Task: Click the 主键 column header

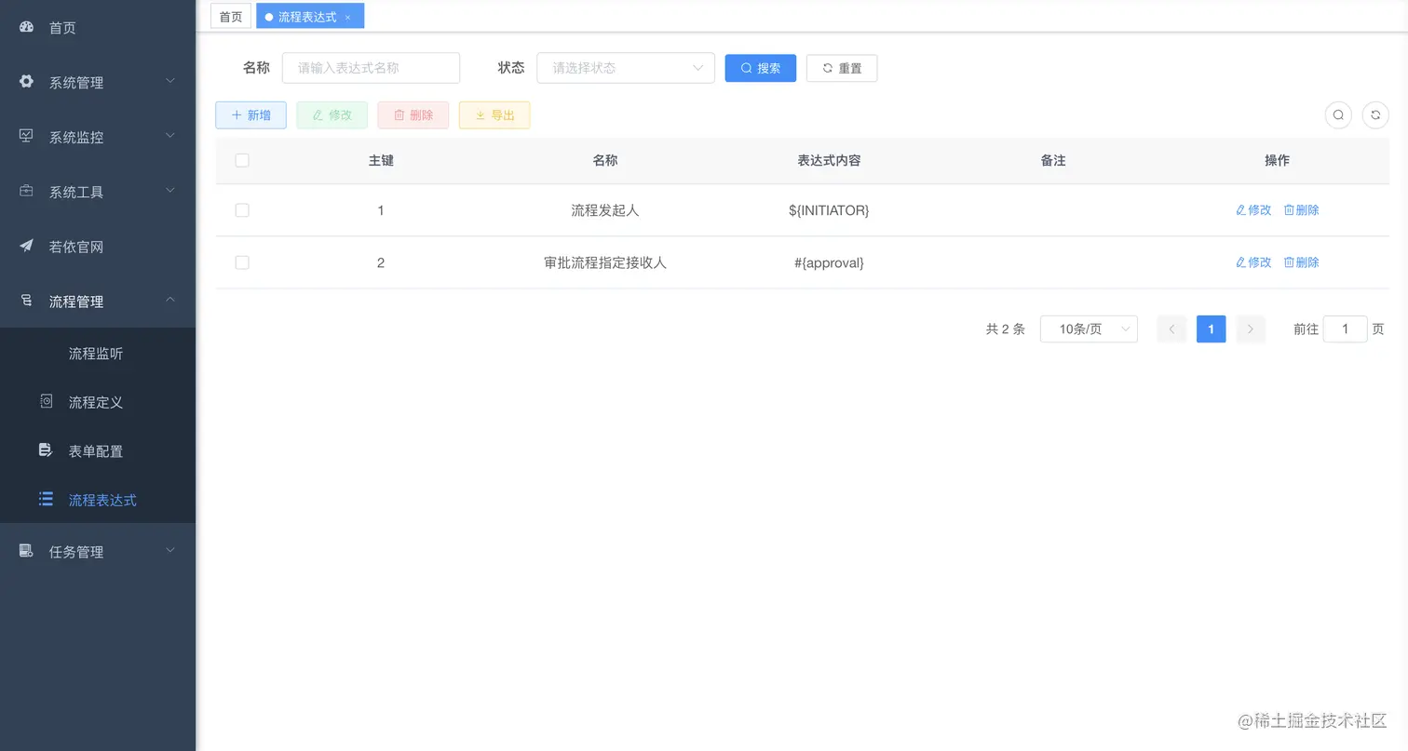Action: 381,160
